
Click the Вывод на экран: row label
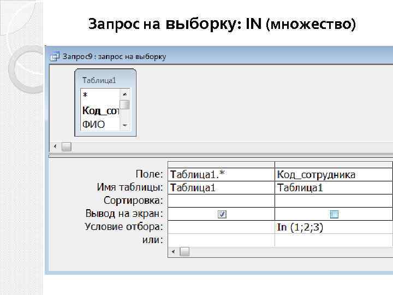tap(124, 214)
